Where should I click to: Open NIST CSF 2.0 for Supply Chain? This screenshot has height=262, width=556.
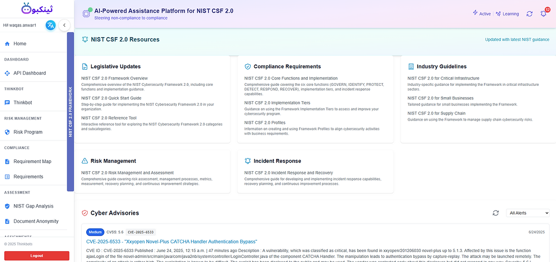pyautogui.click(x=437, y=114)
